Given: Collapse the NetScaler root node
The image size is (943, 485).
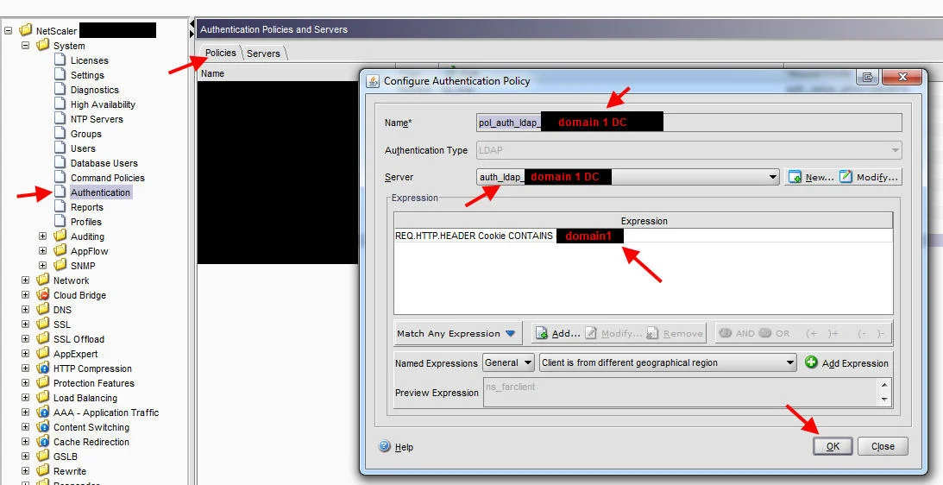Looking at the screenshot, I should pyautogui.click(x=9, y=31).
